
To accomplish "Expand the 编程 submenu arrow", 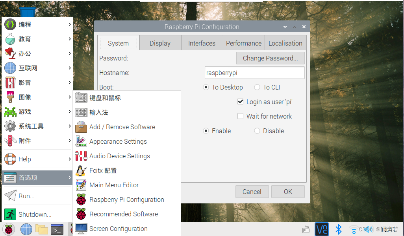I will tap(70, 24).
